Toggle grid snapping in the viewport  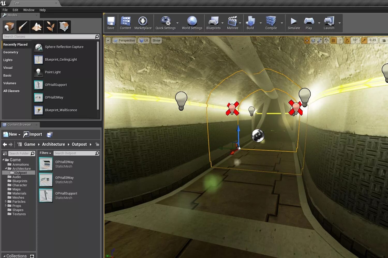[x=333, y=40]
